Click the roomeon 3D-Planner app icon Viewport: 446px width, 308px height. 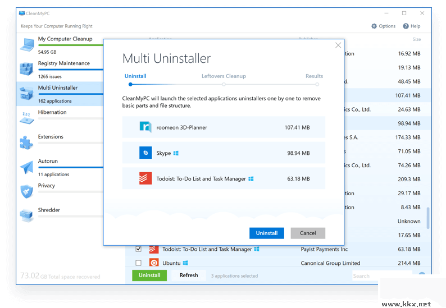pyautogui.click(x=145, y=127)
